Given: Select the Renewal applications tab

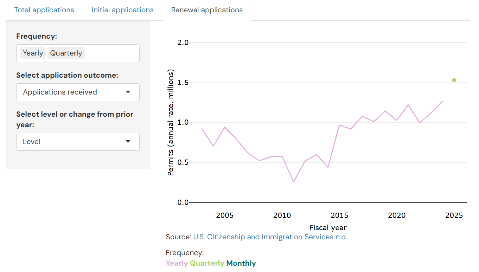Looking at the screenshot, I should 207,10.
